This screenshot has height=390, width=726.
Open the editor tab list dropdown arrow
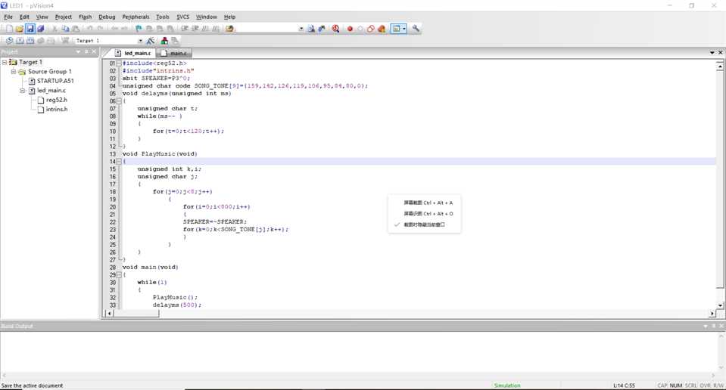(x=712, y=53)
